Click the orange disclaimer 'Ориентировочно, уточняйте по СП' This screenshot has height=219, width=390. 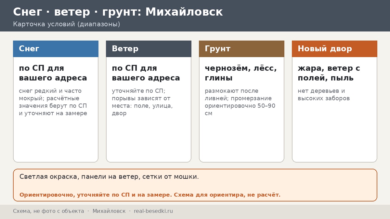[x=150, y=195]
